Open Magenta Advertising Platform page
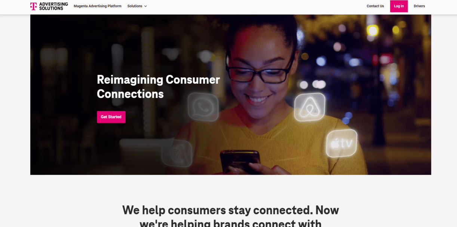This screenshot has width=457, height=227. (x=98, y=6)
